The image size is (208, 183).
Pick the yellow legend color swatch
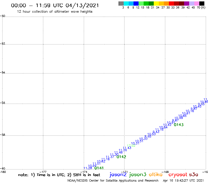point(156,3)
